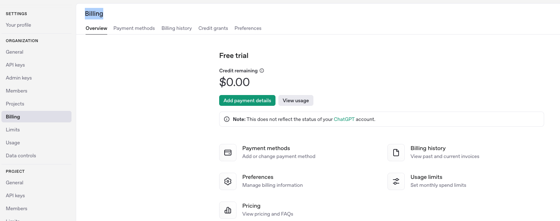Click the Pricing bar chart icon
This screenshot has height=221, width=560.
tap(228, 210)
